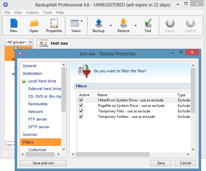Image resolution: width=206 pixels, height=171 pixels.
Task: Uncheck the Hiberfil on System Drive filter
Action: pyautogui.click(x=81, y=100)
